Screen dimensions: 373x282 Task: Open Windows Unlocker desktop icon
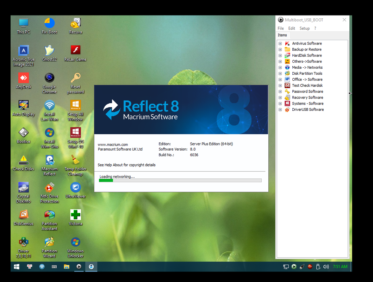pos(75,247)
